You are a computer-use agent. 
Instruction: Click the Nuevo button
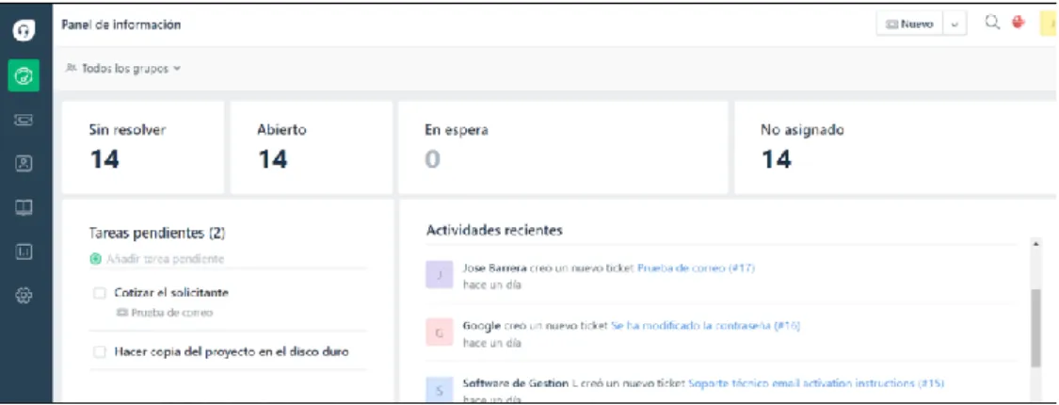click(909, 24)
